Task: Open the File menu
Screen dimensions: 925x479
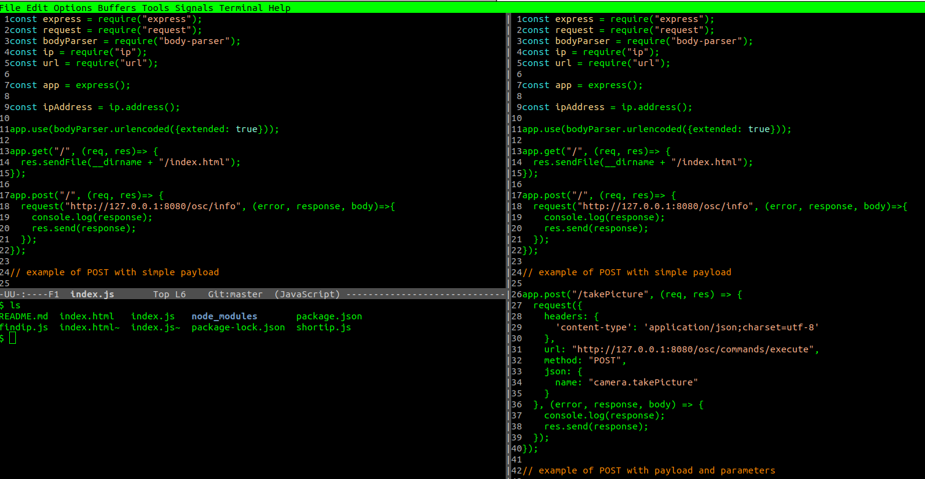Action: pos(10,8)
